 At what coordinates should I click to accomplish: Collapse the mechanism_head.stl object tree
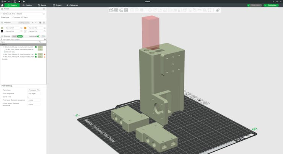point(2,47)
